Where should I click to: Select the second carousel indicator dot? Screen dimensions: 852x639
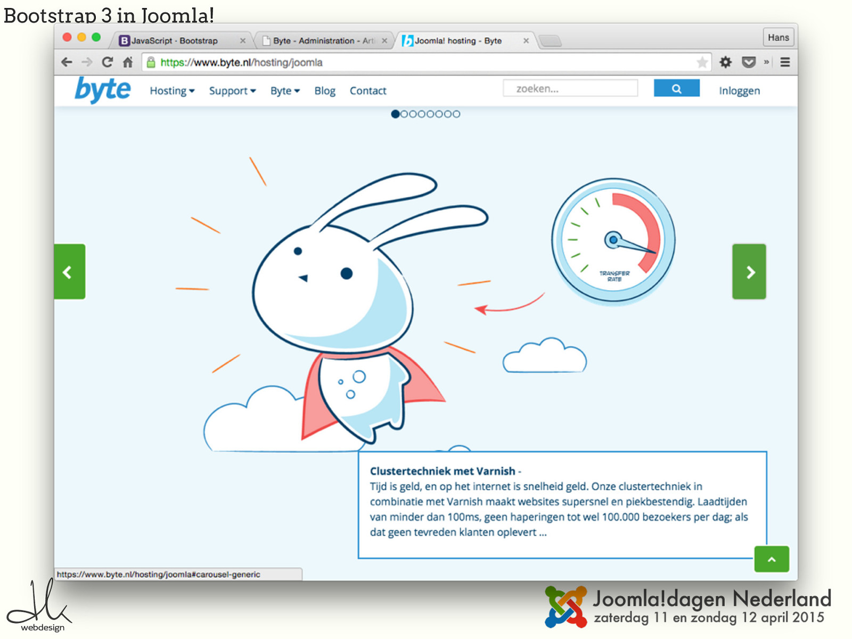tap(404, 114)
